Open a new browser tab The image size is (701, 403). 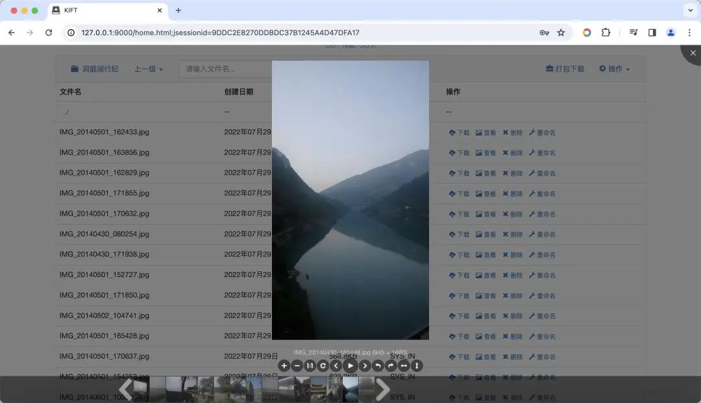click(178, 10)
